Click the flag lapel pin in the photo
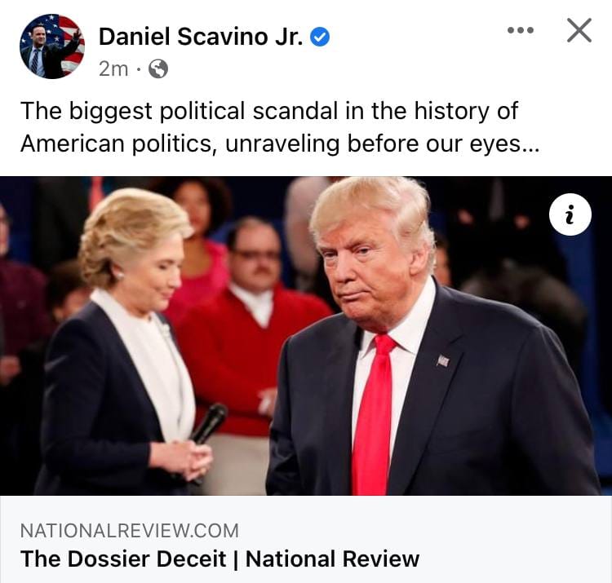The image size is (612, 583). point(442,360)
